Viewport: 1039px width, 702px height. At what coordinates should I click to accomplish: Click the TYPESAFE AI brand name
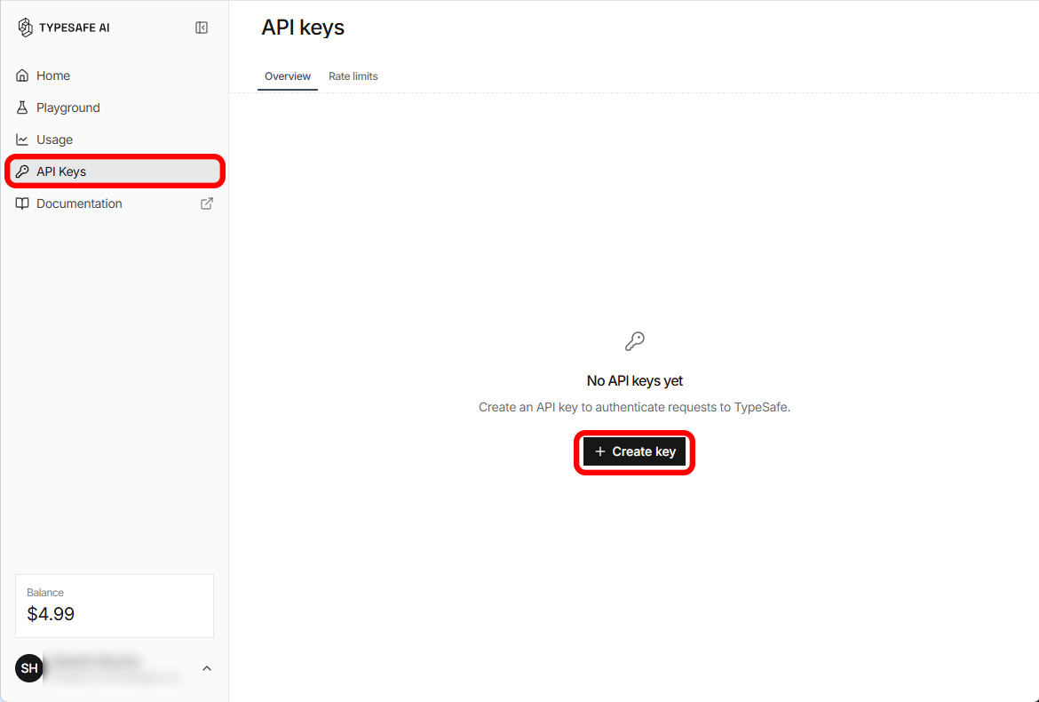[x=75, y=28]
